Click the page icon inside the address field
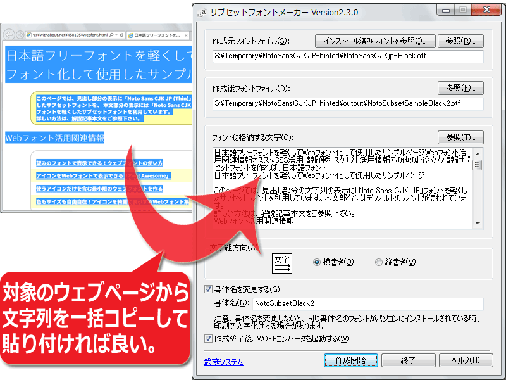This screenshot has height=380, width=506. pyautogui.click(x=28, y=35)
